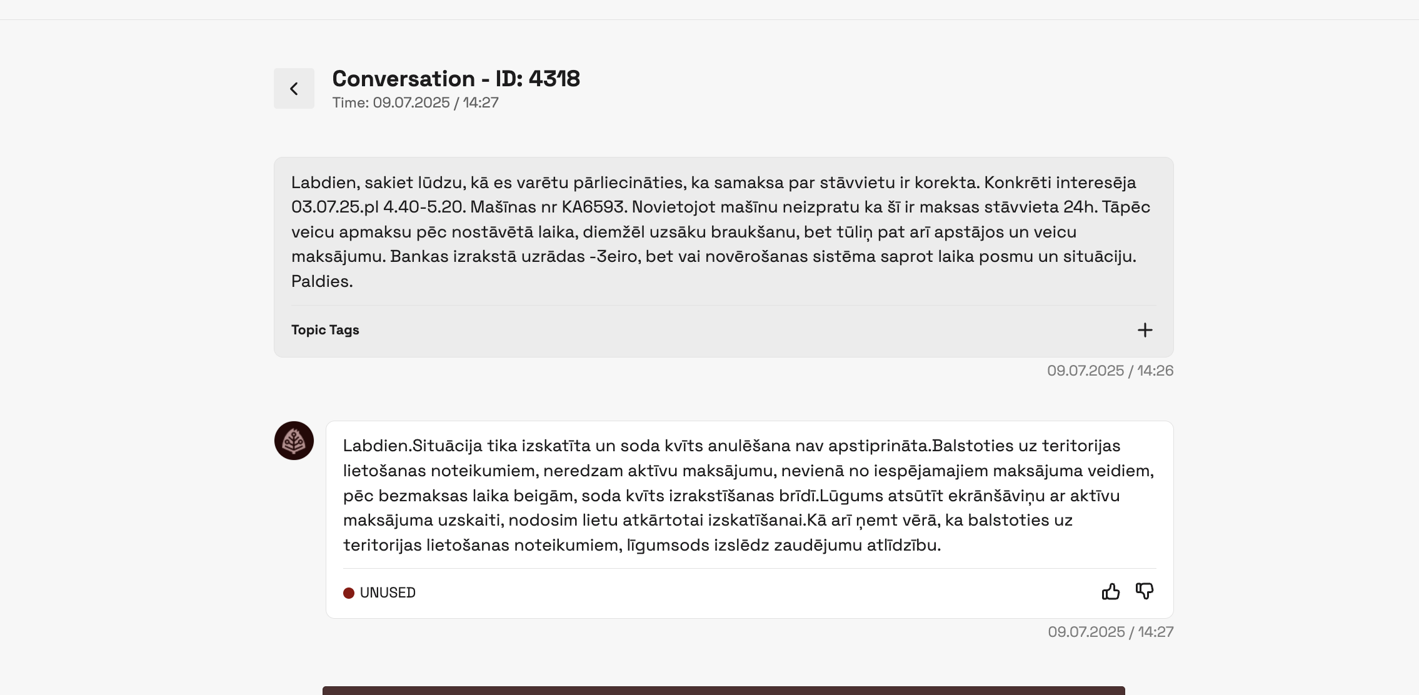This screenshot has height=695, width=1419.
Task: Click the 09.07.2025 / 14:26 message timestamp
Action: point(1110,371)
